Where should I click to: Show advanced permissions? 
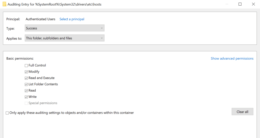(x=232, y=58)
